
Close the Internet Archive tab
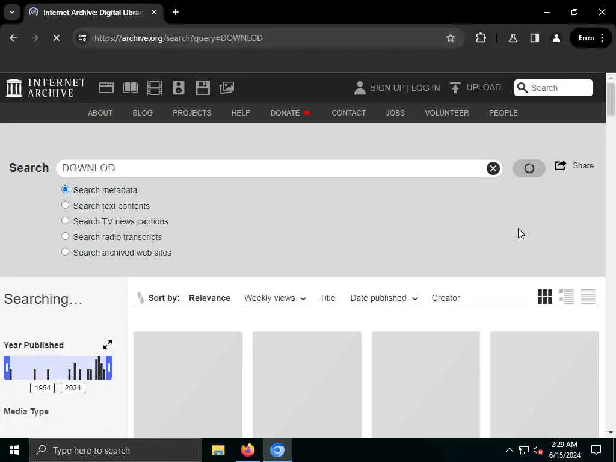click(154, 12)
